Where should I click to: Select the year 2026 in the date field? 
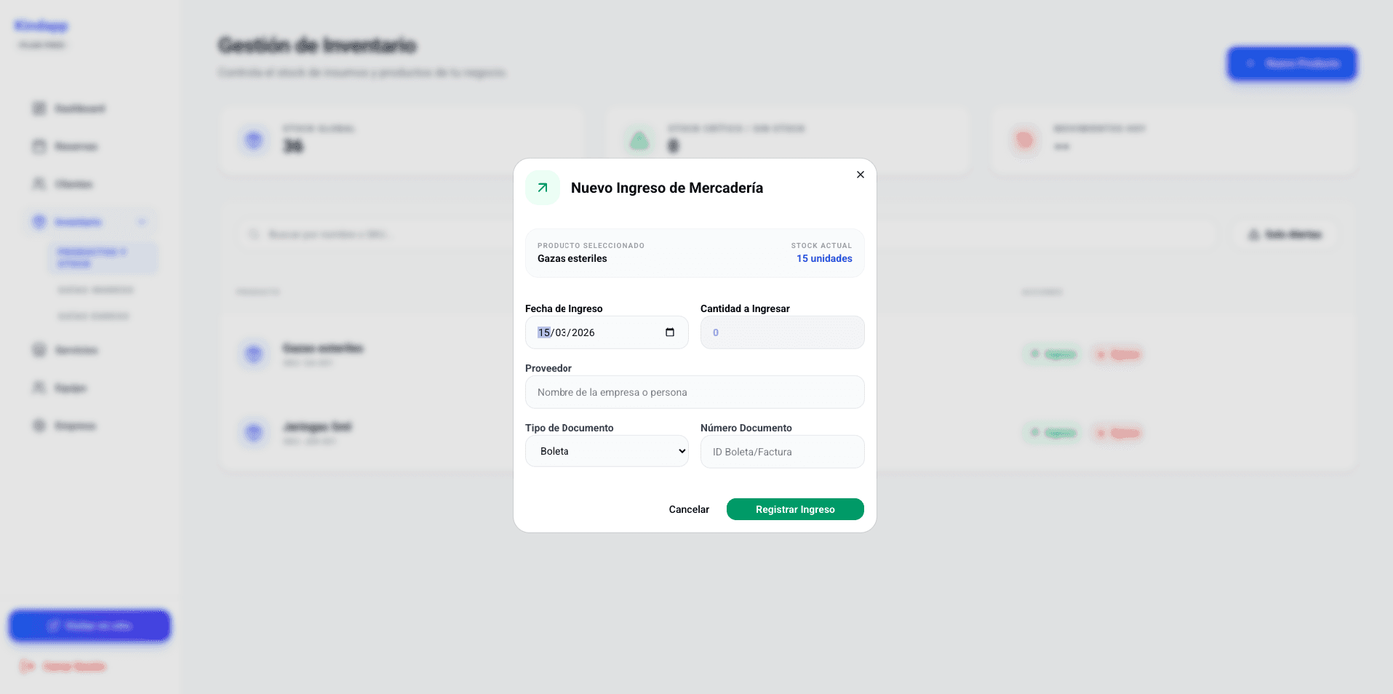pos(583,332)
